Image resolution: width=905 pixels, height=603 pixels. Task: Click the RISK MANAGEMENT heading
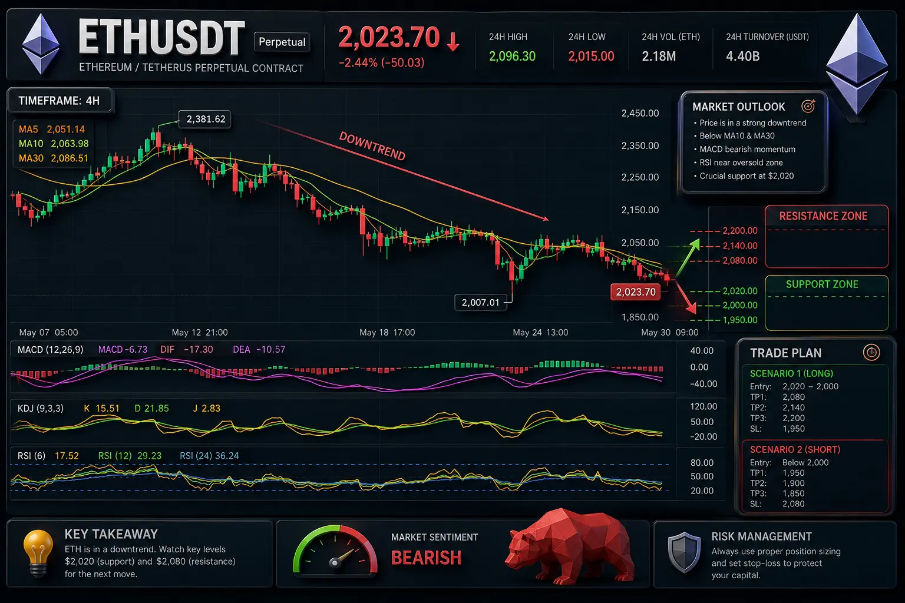coord(761,536)
